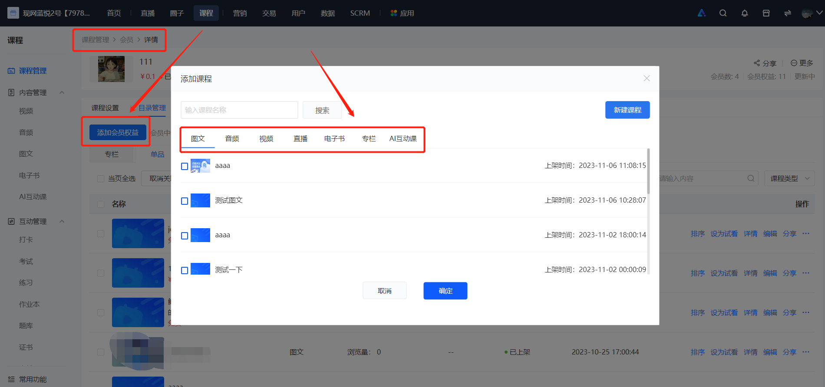Viewport: 825px width, 387px height.
Task: Open the colorful 应用 apps icon
Action: click(394, 13)
